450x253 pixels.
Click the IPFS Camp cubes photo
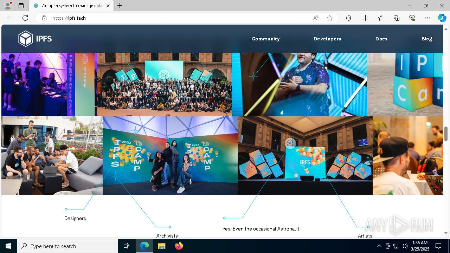[405, 84]
